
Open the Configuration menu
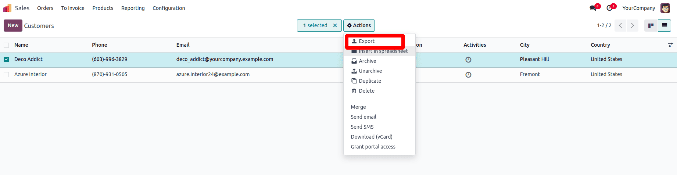click(169, 8)
